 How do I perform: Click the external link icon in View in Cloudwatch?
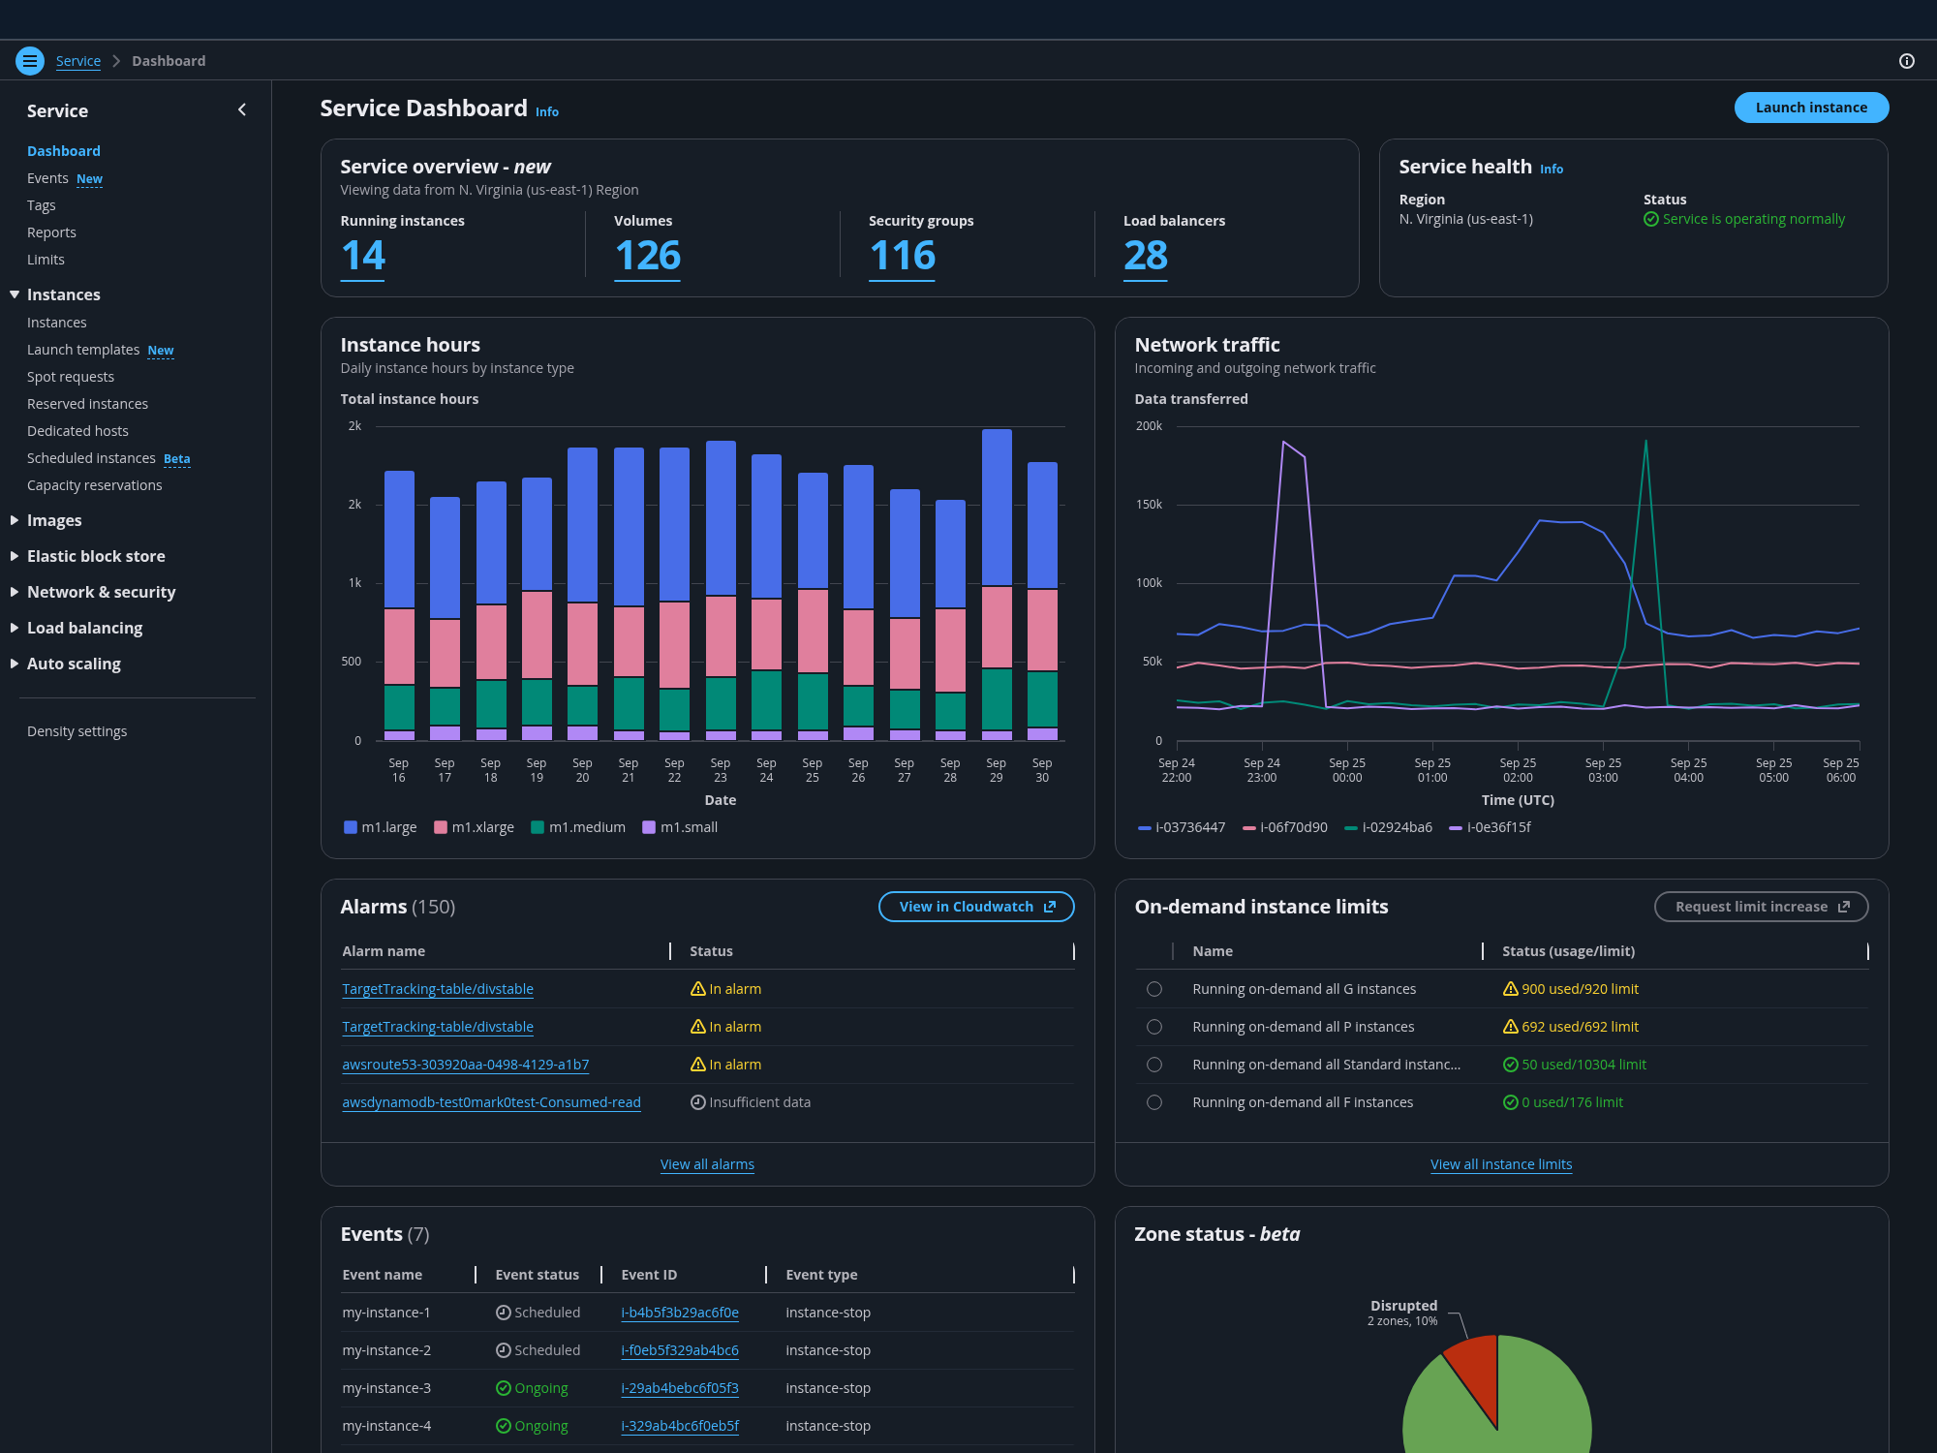1050,907
